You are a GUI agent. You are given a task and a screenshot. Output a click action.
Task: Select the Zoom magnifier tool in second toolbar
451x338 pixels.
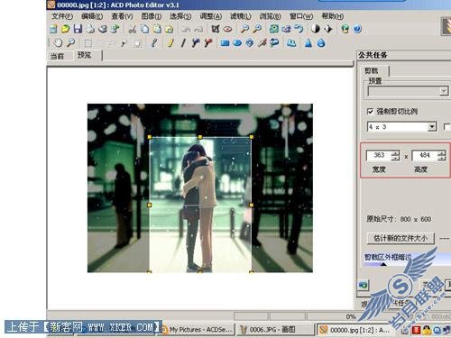point(70,42)
